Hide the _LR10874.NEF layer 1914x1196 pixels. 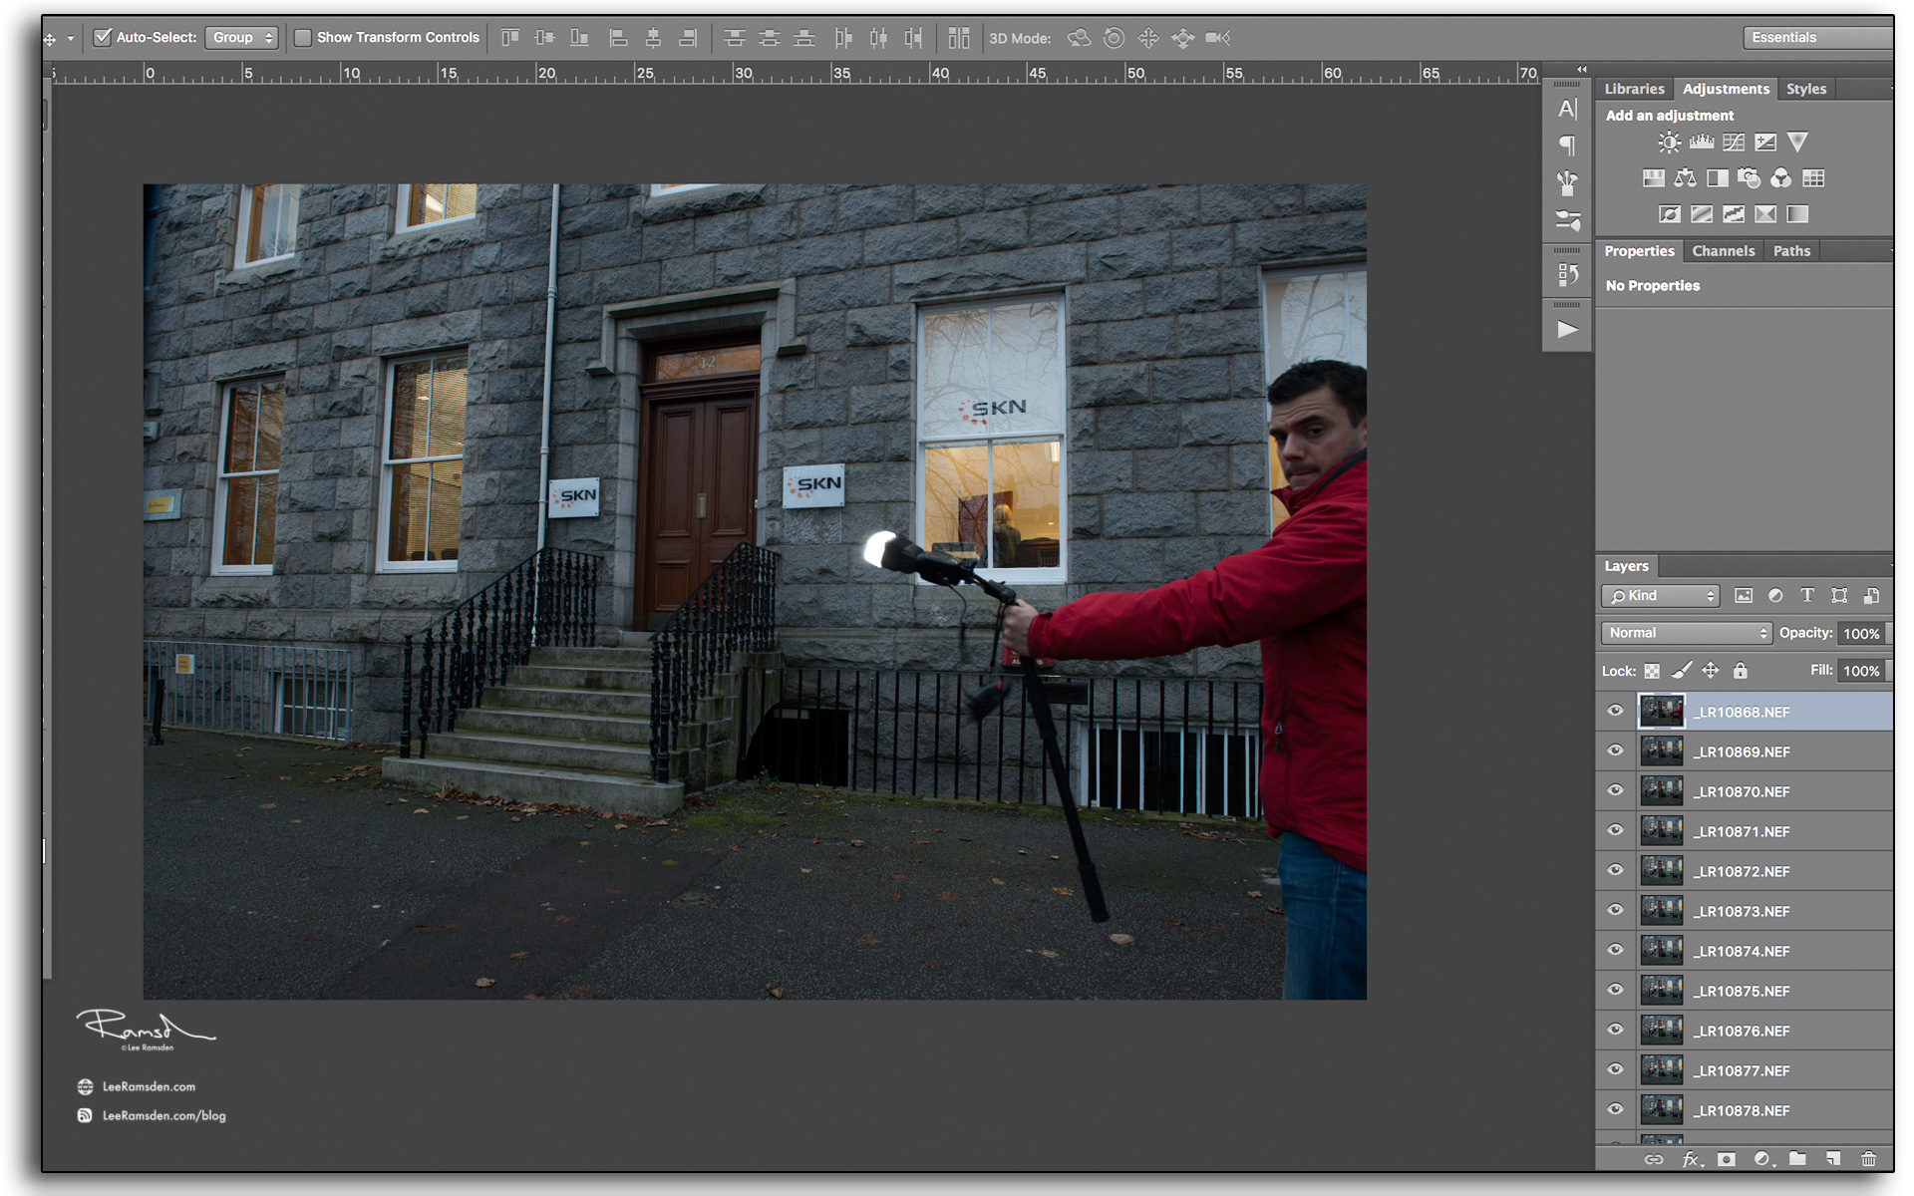tap(1616, 950)
